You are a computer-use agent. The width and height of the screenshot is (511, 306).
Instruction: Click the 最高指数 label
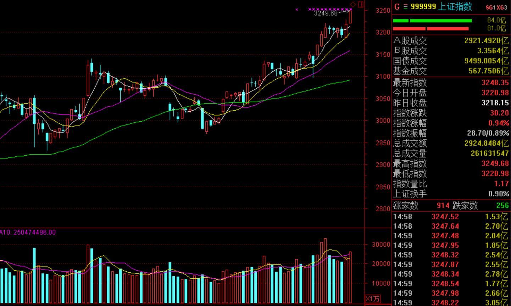410,163
